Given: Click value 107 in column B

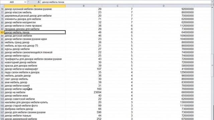Looking at the screenshot, I should point(99,69).
